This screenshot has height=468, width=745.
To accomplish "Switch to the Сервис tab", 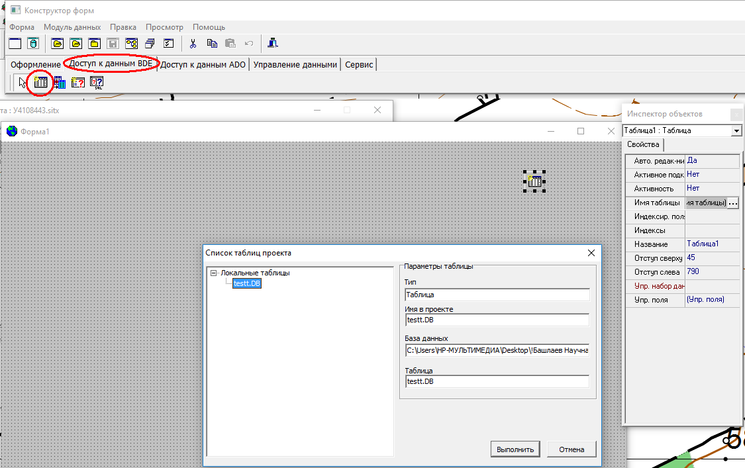I will click(359, 65).
